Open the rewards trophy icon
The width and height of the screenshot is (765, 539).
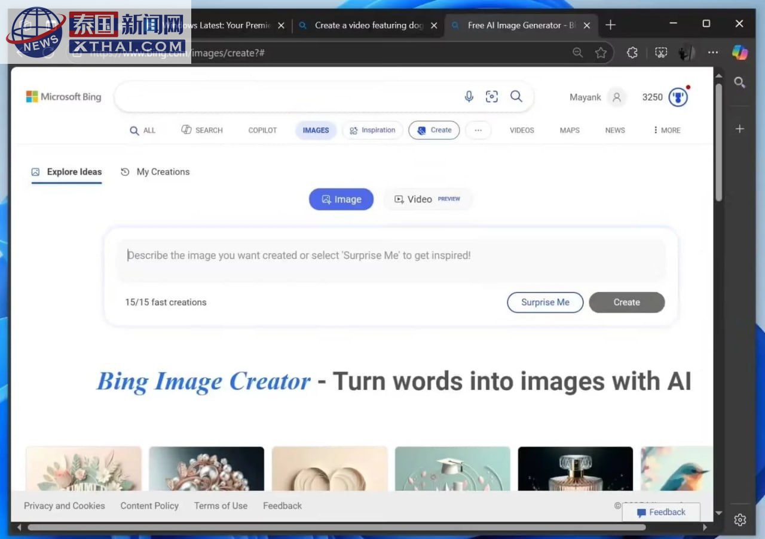point(678,97)
